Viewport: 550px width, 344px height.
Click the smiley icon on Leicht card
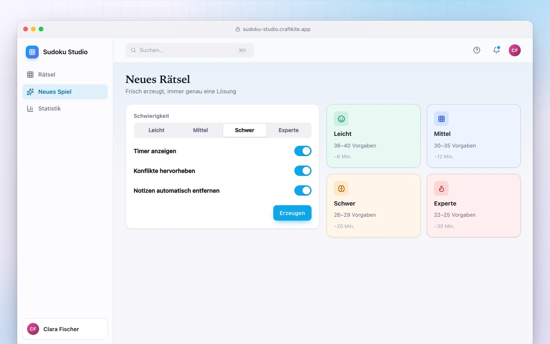pyautogui.click(x=341, y=119)
